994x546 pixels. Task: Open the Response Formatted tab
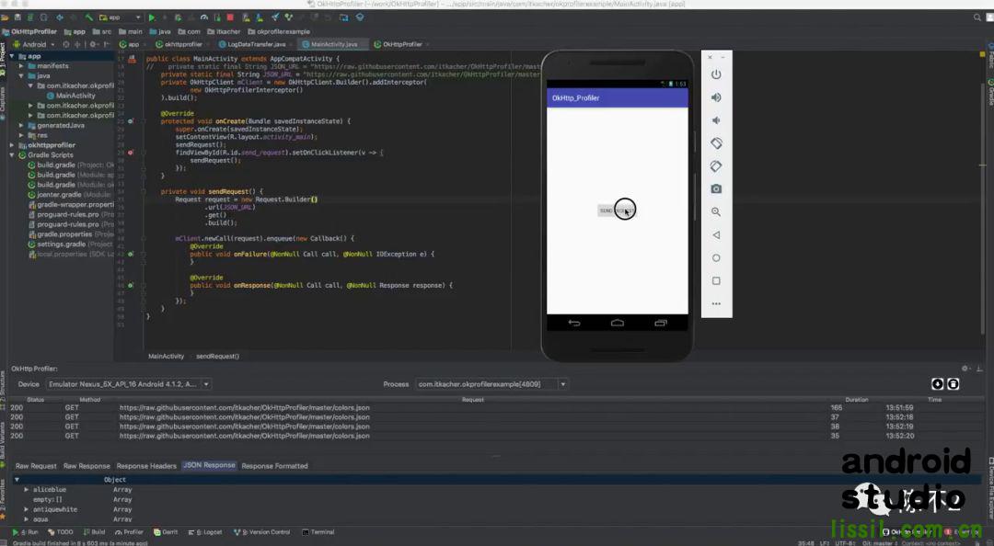click(x=274, y=465)
